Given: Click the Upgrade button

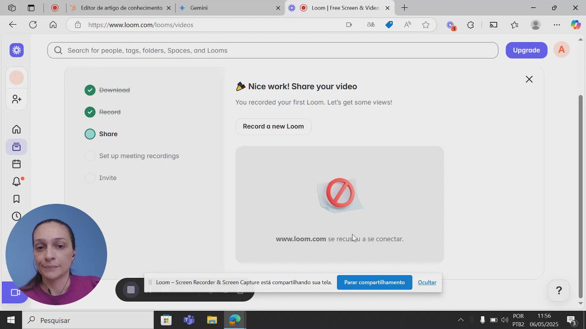Looking at the screenshot, I should (526, 50).
